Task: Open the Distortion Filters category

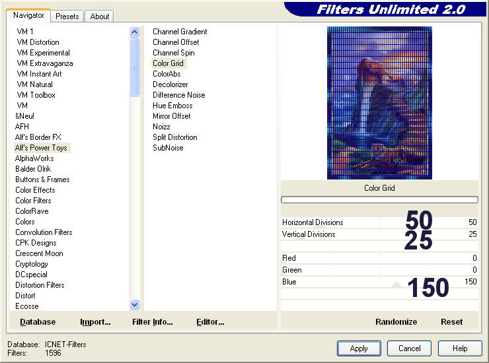Action: (40, 286)
